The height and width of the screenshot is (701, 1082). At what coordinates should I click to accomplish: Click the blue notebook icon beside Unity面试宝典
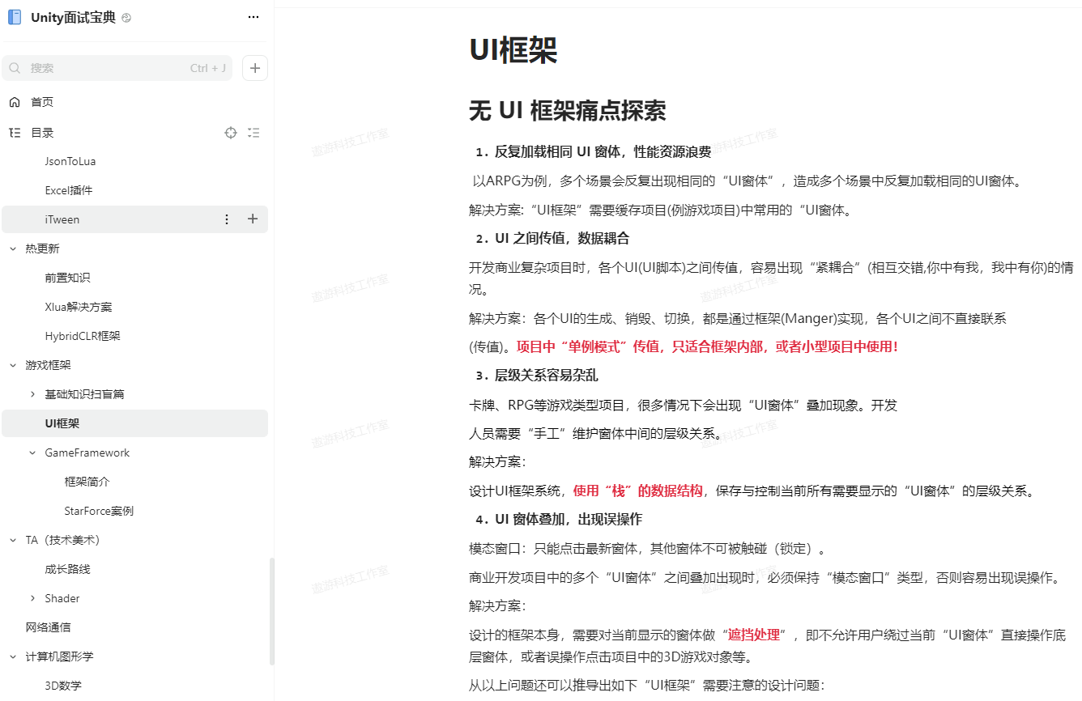coord(15,17)
